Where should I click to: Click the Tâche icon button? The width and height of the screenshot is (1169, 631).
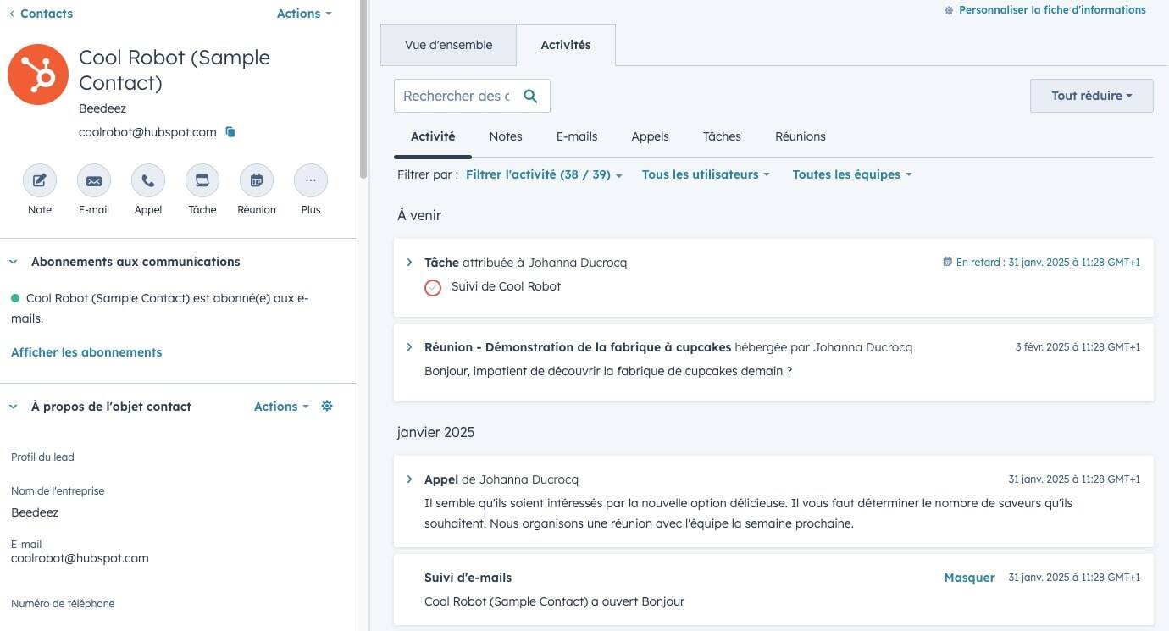202,180
